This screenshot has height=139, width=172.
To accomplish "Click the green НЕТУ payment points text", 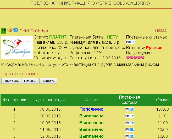I will 112,37.
